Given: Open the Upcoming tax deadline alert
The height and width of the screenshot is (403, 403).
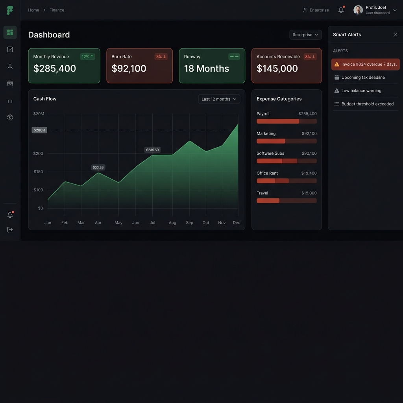Looking at the screenshot, I should pyautogui.click(x=365, y=78).
